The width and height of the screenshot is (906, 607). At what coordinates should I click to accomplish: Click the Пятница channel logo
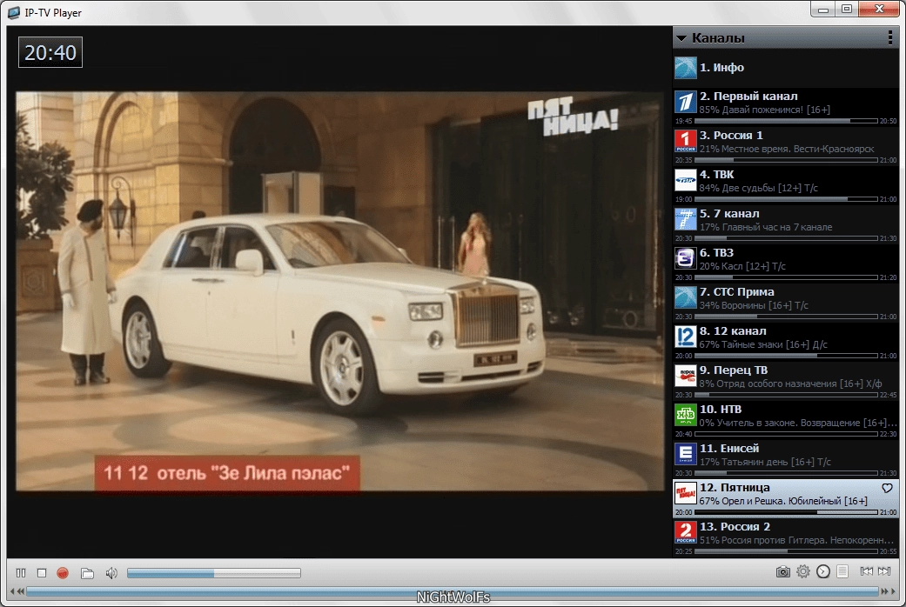tap(686, 494)
